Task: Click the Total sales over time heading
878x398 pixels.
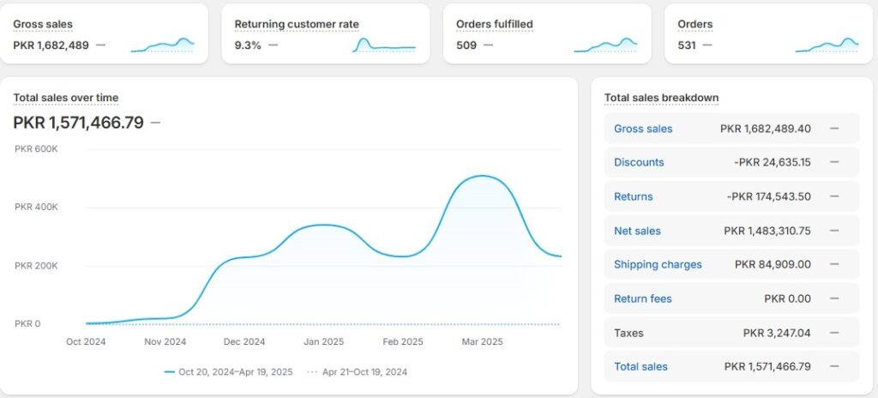Action: [x=66, y=98]
